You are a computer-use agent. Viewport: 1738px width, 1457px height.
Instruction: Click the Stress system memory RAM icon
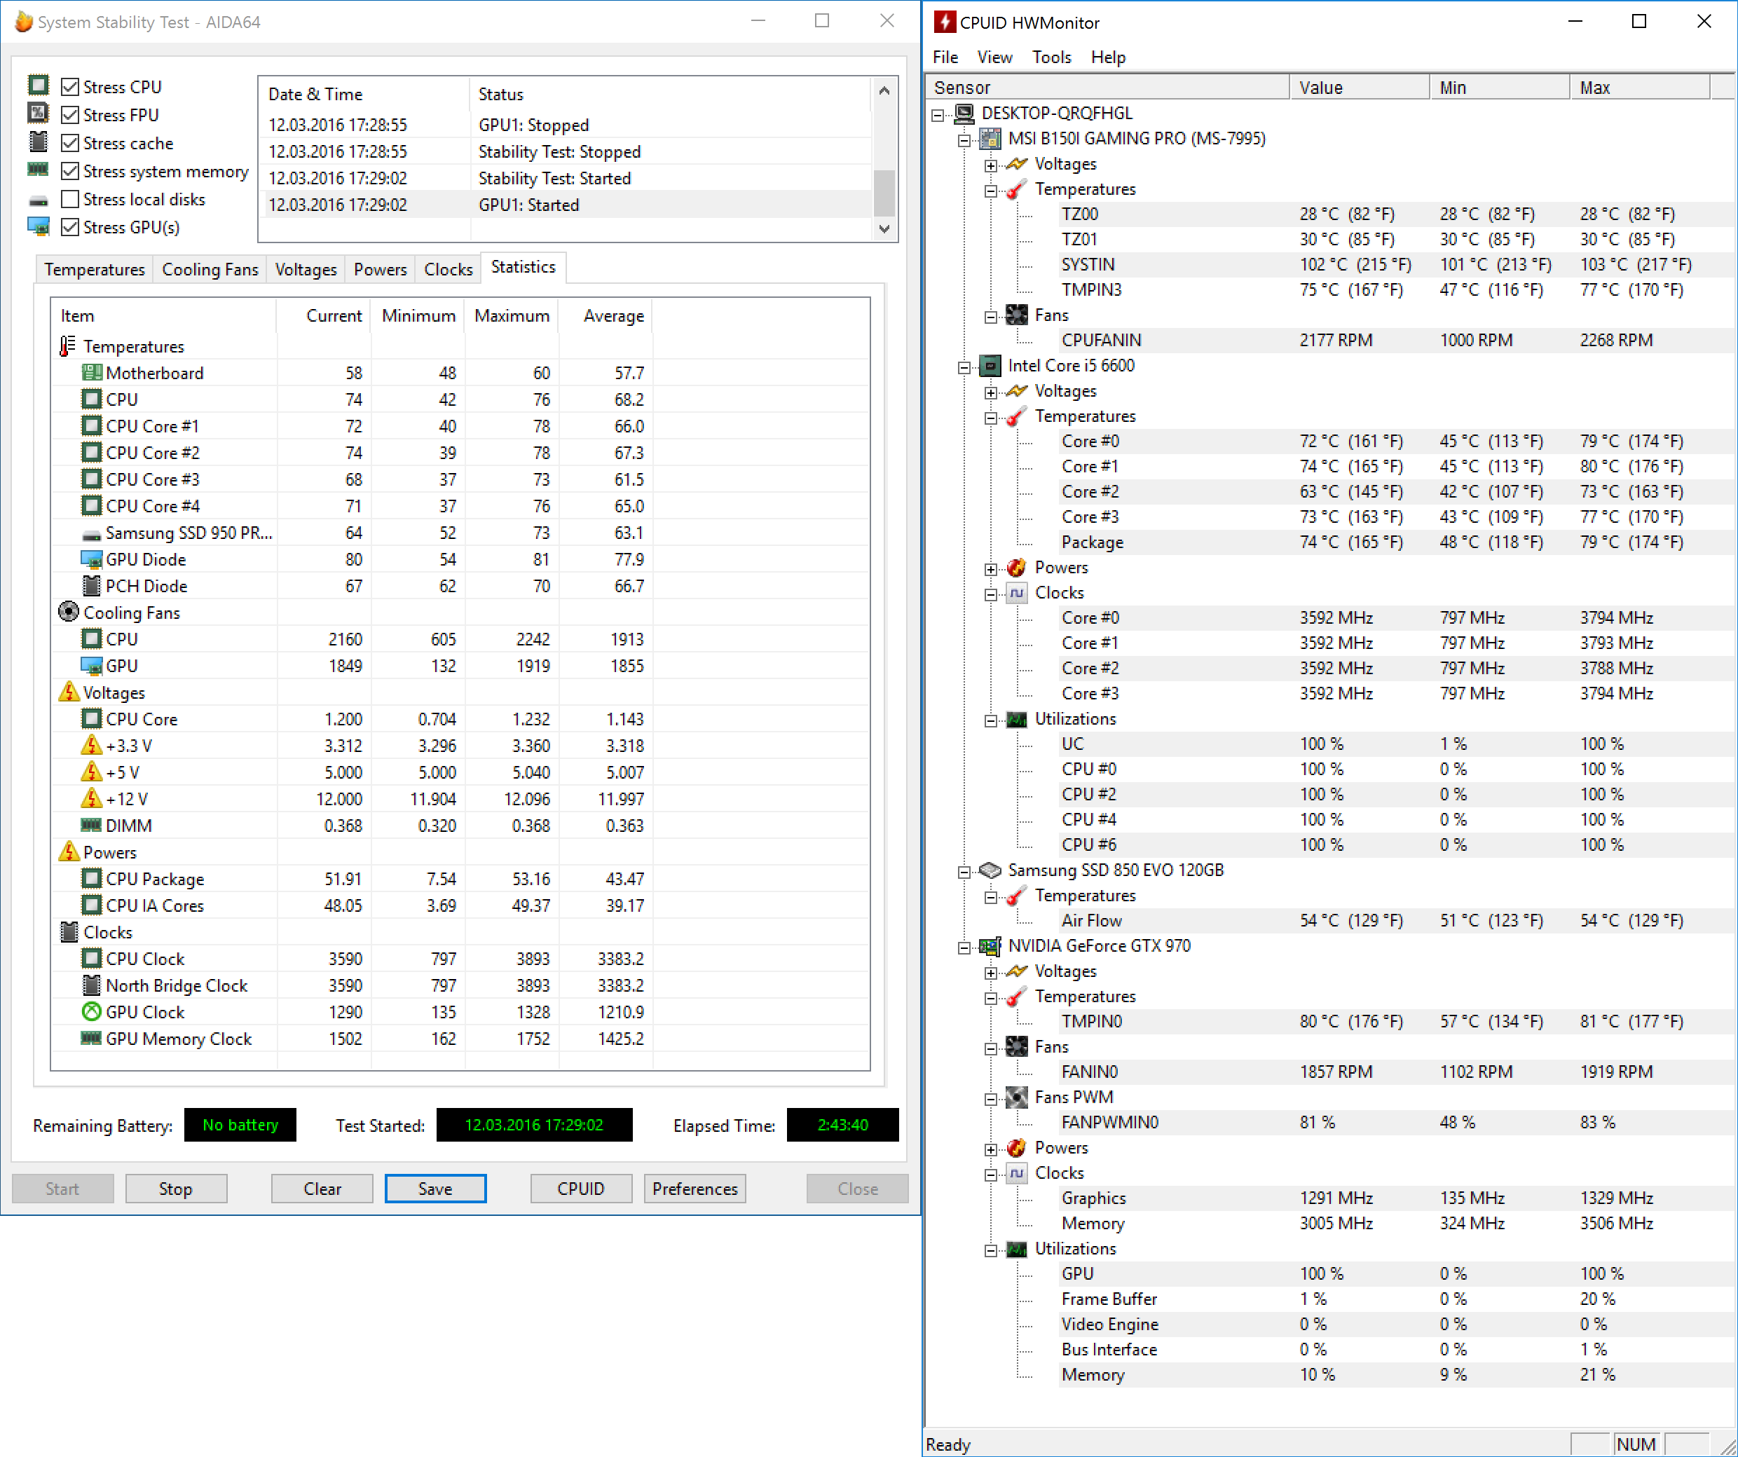coord(38,170)
